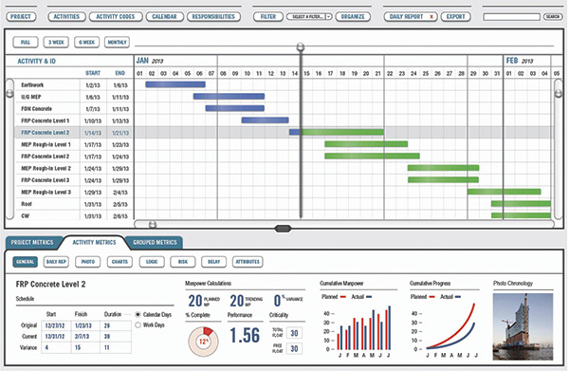
Task: Open the Daily Report
Action: 407,17
